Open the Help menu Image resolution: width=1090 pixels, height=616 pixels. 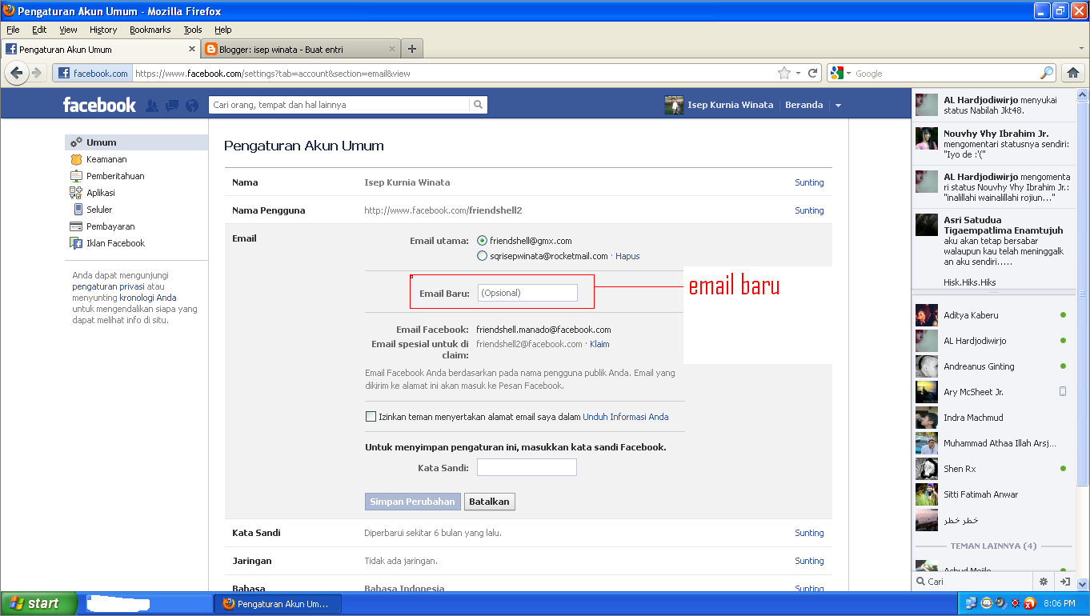click(223, 30)
